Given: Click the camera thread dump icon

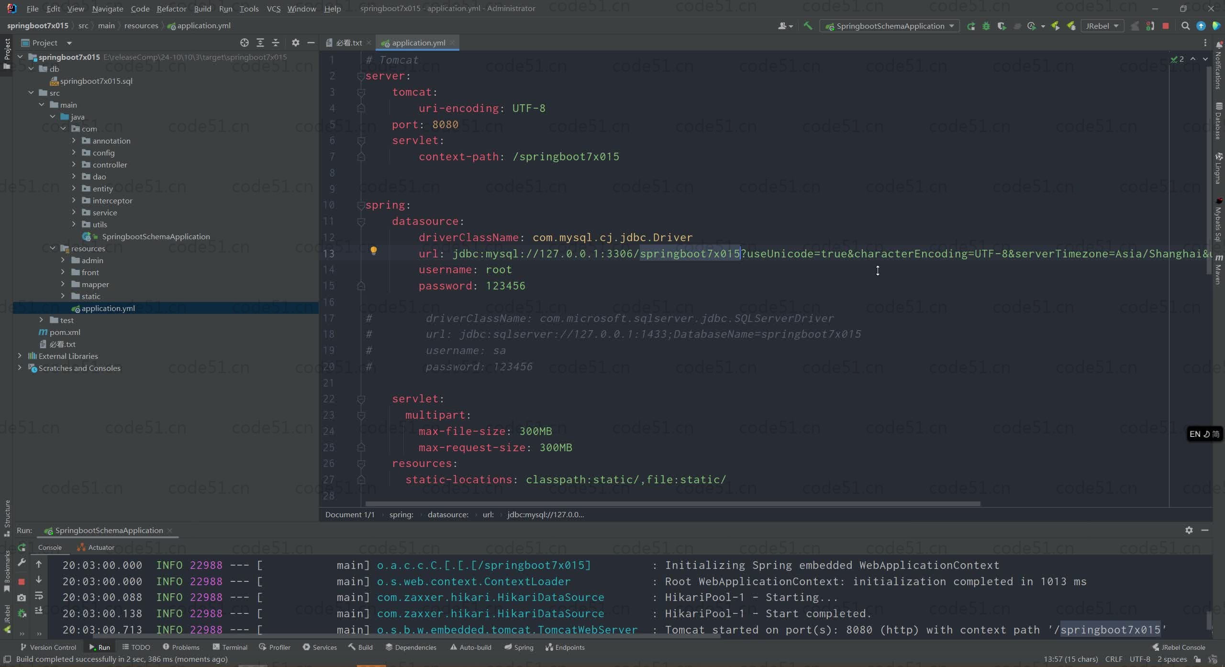Looking at the screenshot, I should coord(22,598).
